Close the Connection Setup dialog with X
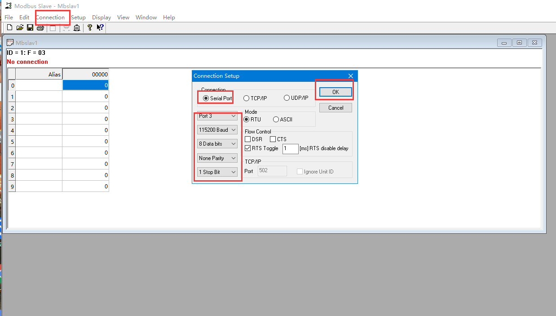Screen dimensions: 556x316 (x=350, y=76)
